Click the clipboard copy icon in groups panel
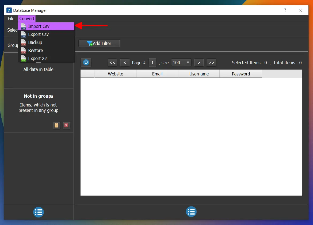 tap(57, 125)
